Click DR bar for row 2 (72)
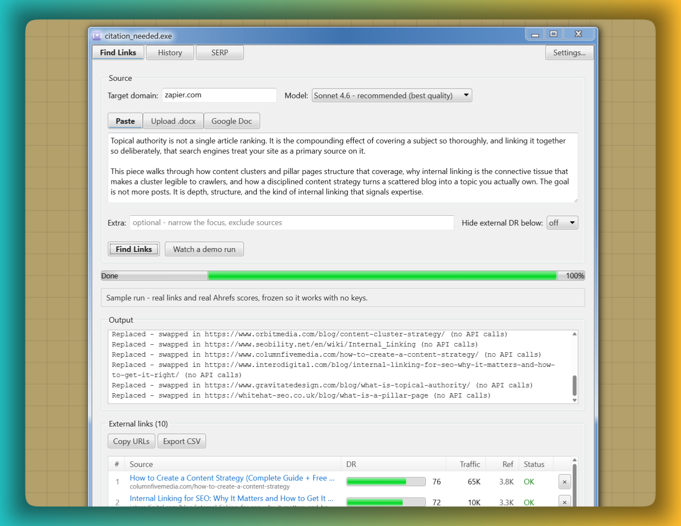Viewport: 681px width, 526px height. click(386, 502)
